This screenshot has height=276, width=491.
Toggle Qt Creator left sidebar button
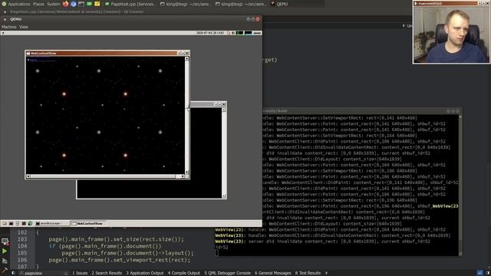(13, 273)
